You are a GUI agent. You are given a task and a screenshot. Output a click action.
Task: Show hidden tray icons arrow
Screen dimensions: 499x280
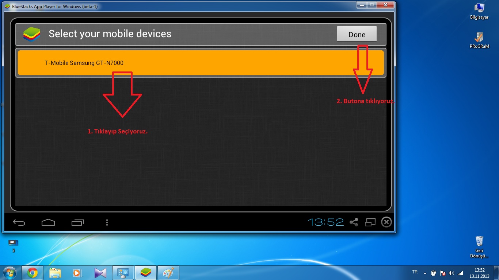pos(425,273)
